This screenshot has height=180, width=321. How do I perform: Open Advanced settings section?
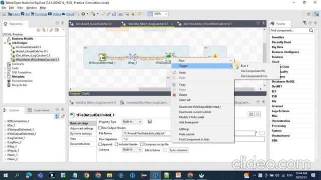(x=81, y=128)
